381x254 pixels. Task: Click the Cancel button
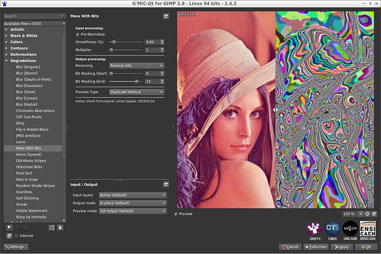pyautogui.click(x=290, y=247)
